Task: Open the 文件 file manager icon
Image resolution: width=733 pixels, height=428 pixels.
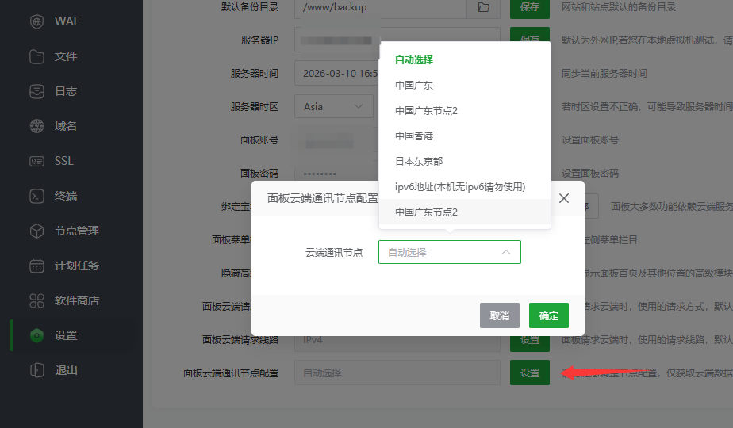Action: pyautogui.click(x=36, y=56)
